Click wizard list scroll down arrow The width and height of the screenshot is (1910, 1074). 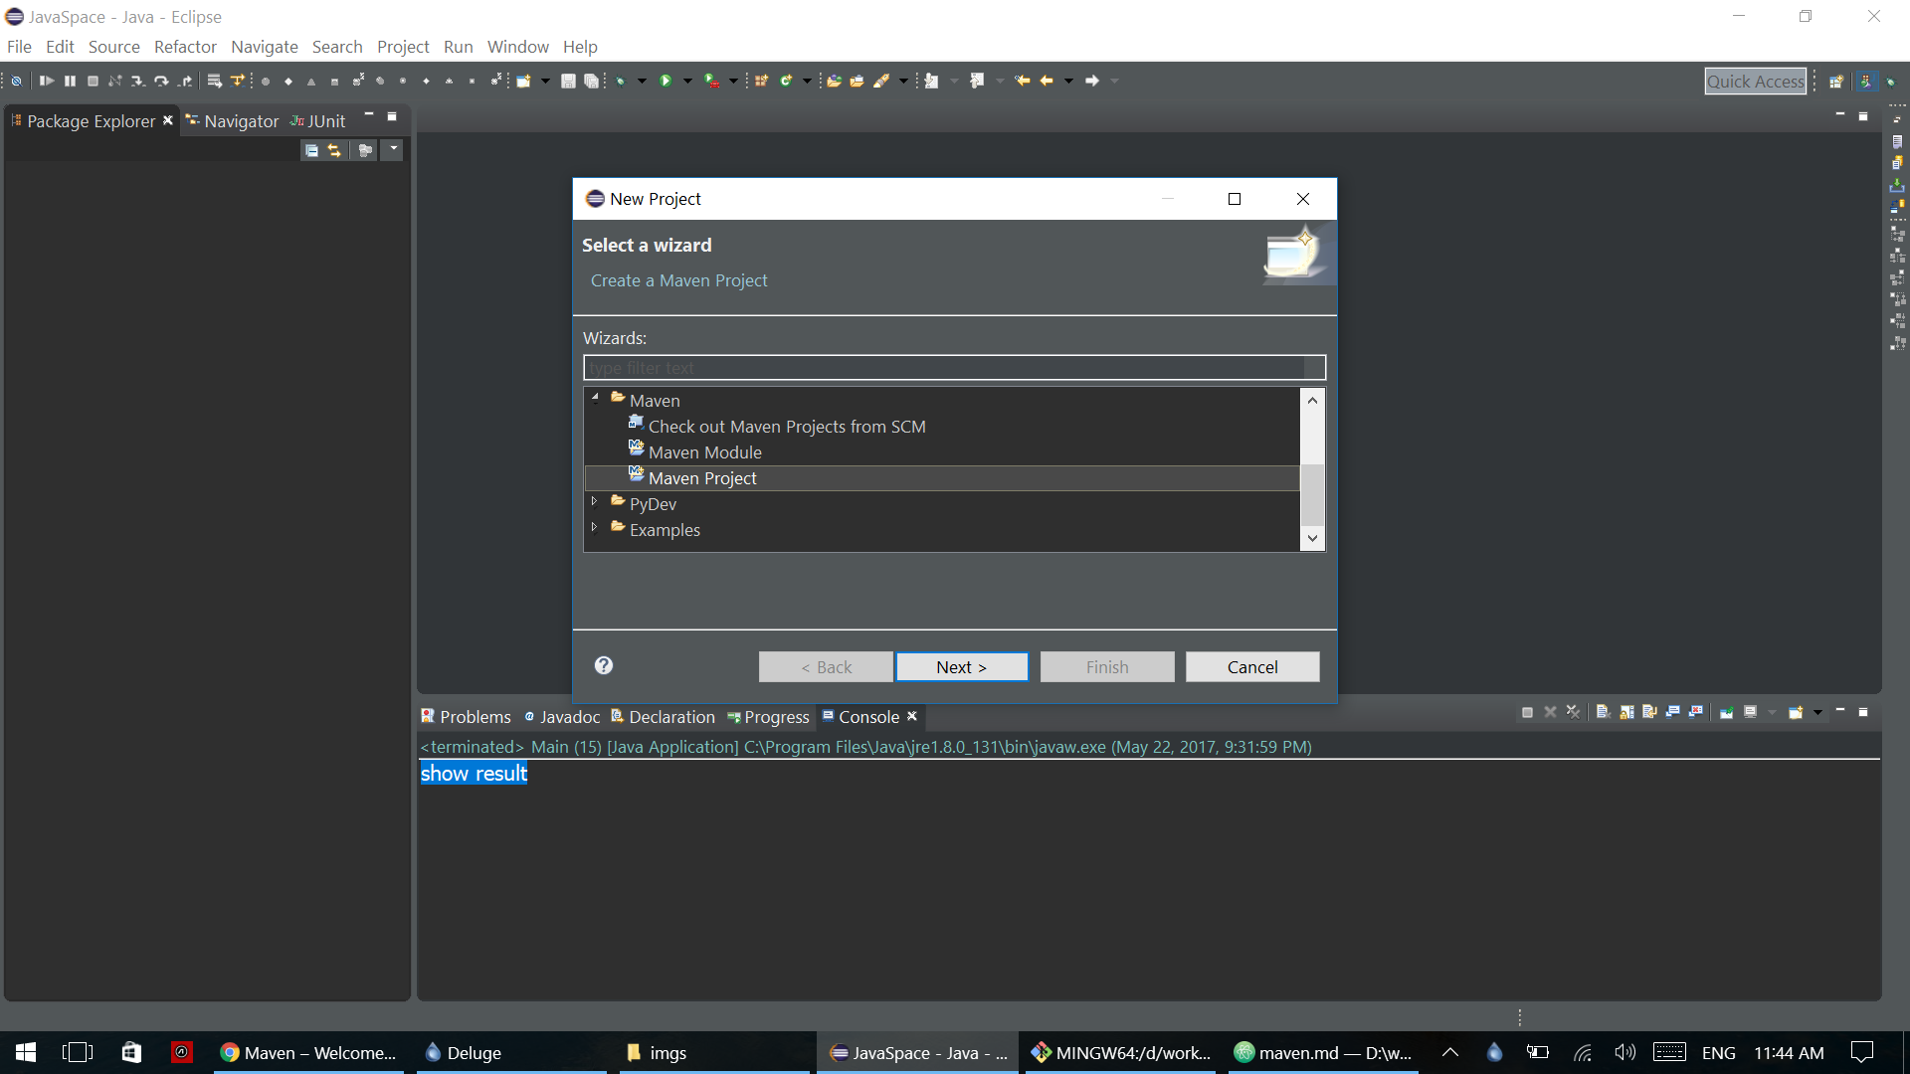pyautogui.click(x=1313, y=538)
